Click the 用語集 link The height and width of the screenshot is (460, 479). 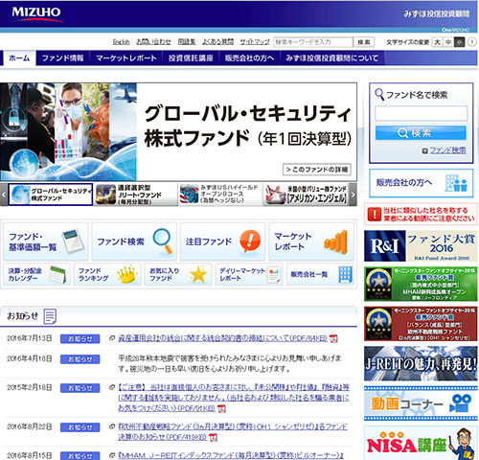pos(187,42)
